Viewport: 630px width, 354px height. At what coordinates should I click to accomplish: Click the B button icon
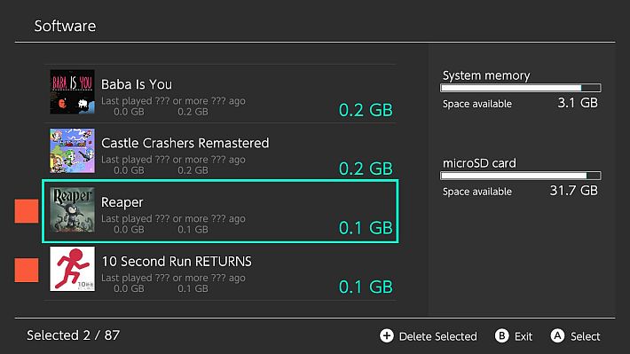click(502, 336)
